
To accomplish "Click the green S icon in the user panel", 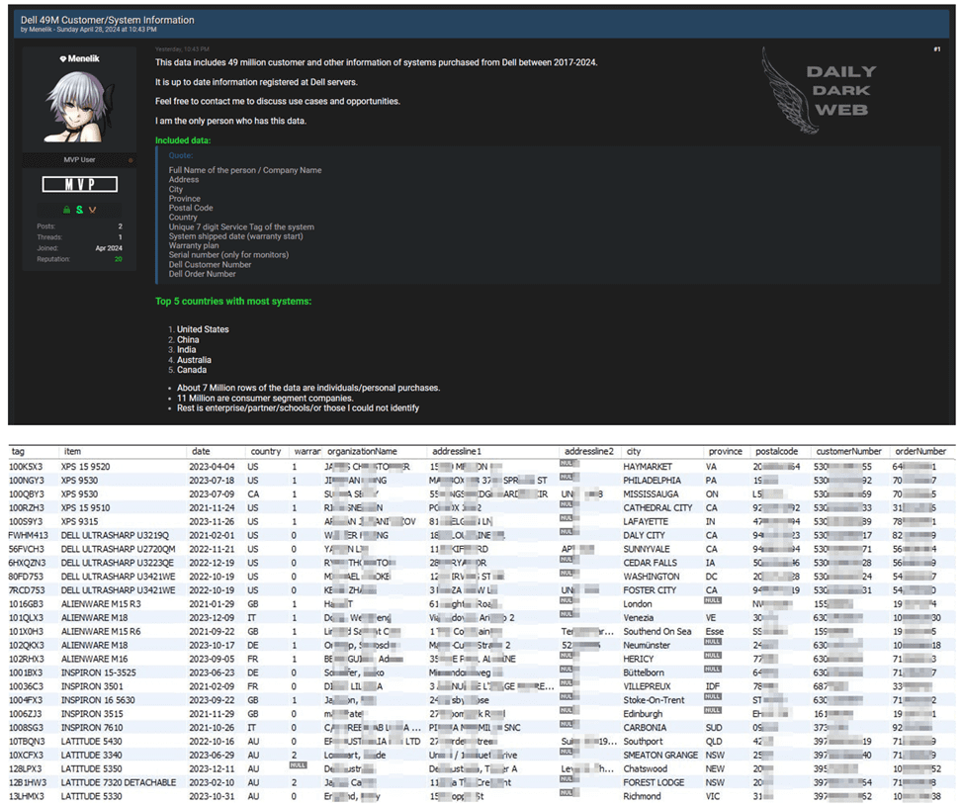I will [x=79, y=210].
